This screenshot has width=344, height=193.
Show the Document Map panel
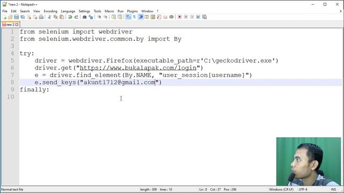click(153, 17)
